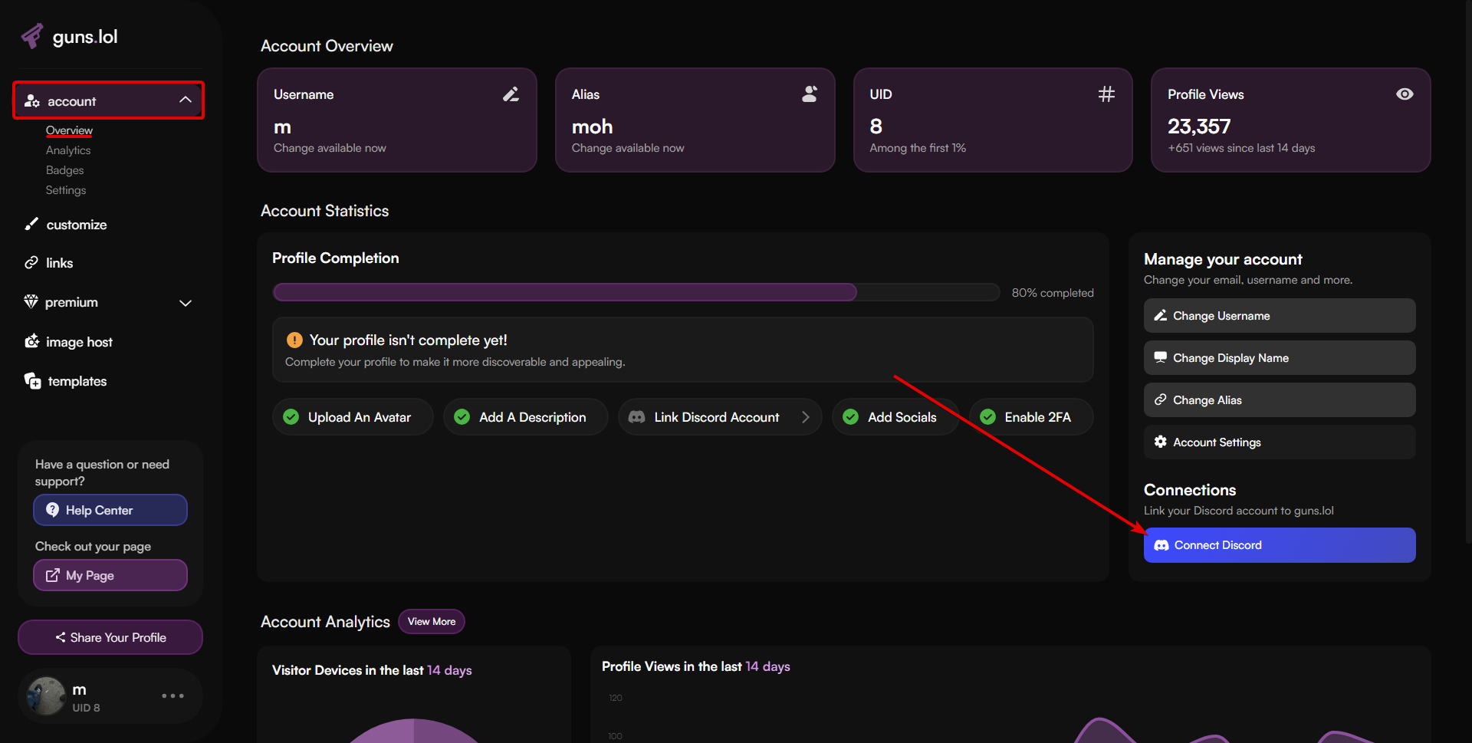This screenshot has height=743, width=1472.
Task: Click the page vertical scrollbar
Action: click(x=1467, y=272)
